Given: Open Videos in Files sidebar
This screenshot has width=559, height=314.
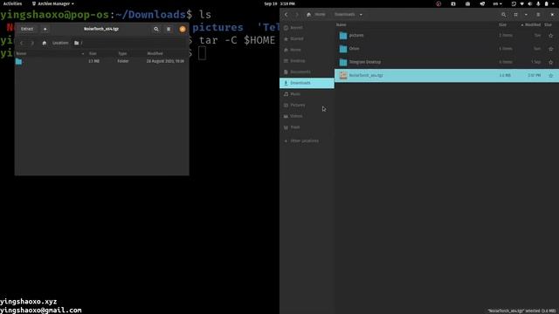Looking at the screenshot, I should click(307, 116).
